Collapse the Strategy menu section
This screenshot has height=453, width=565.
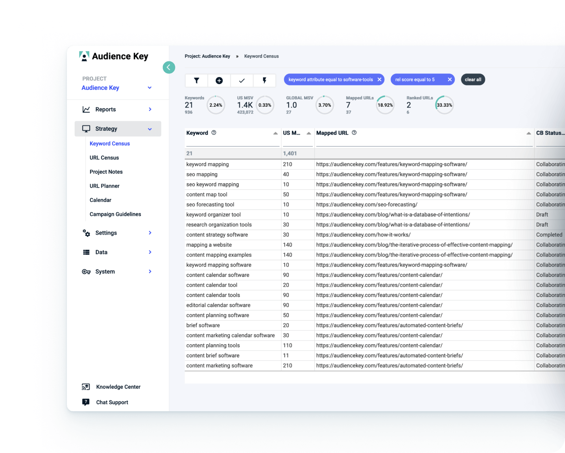[150, 129]
